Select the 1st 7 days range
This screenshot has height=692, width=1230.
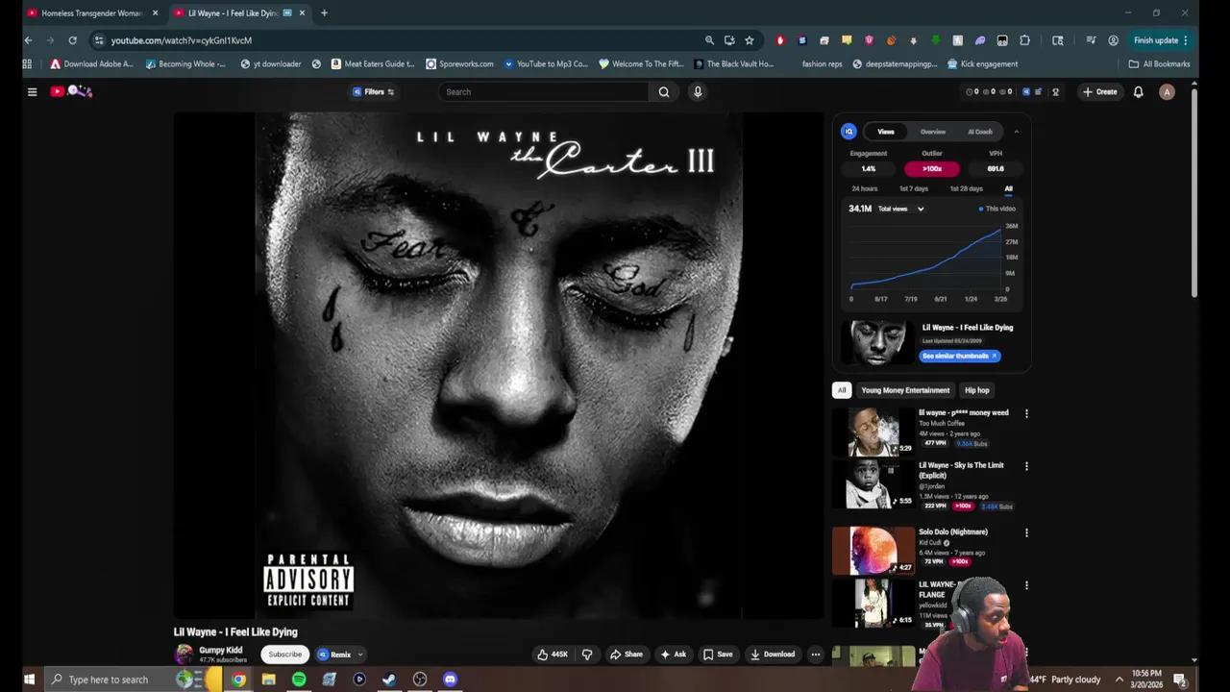913,188
